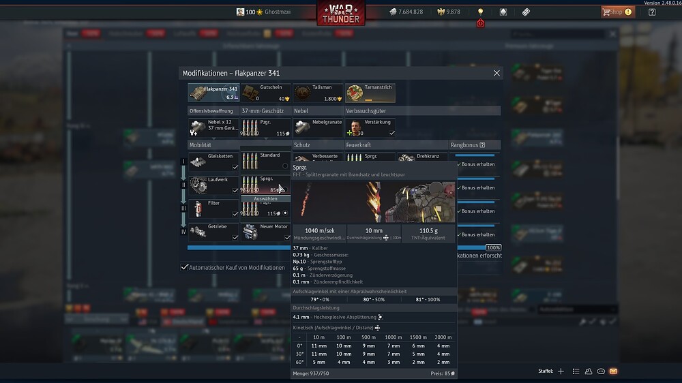This screenshot has width=682, height=383.
Task: Toggle the Verstärkung checkbox
Action: [x=392, y=133]
